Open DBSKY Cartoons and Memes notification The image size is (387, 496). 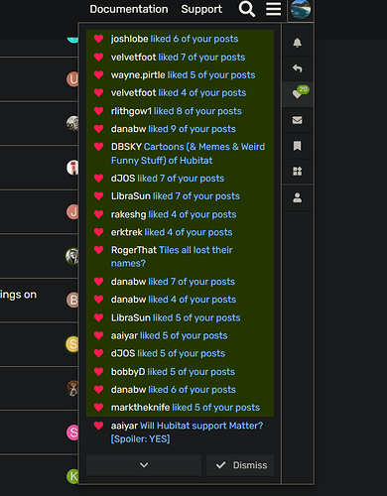[180, 154]
